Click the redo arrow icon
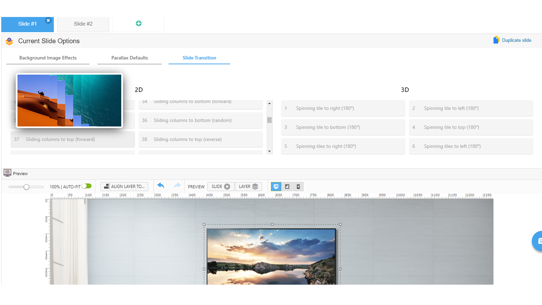542x305 pixels. click(x=177, y=186)
